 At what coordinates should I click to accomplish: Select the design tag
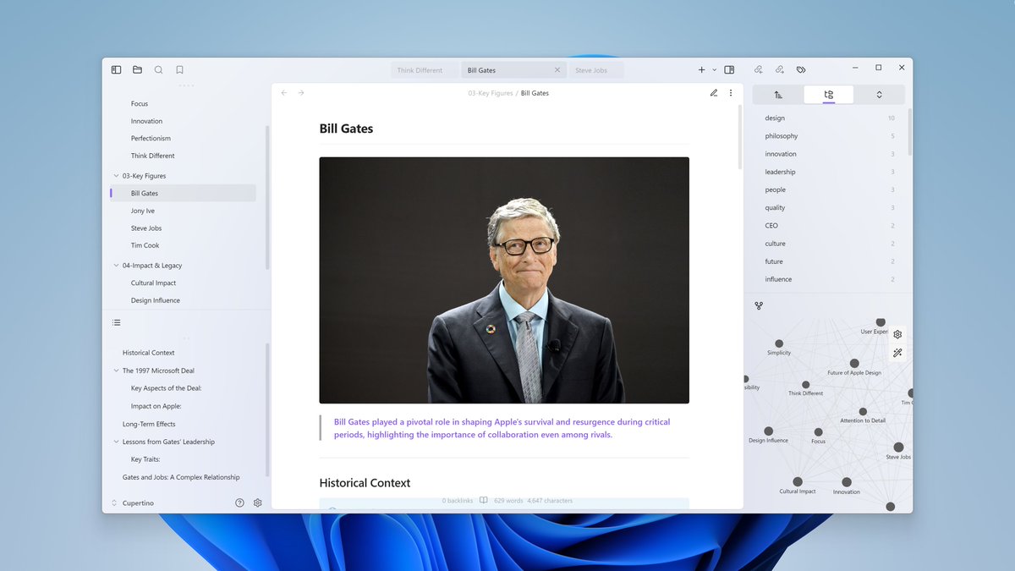point(775,118)
